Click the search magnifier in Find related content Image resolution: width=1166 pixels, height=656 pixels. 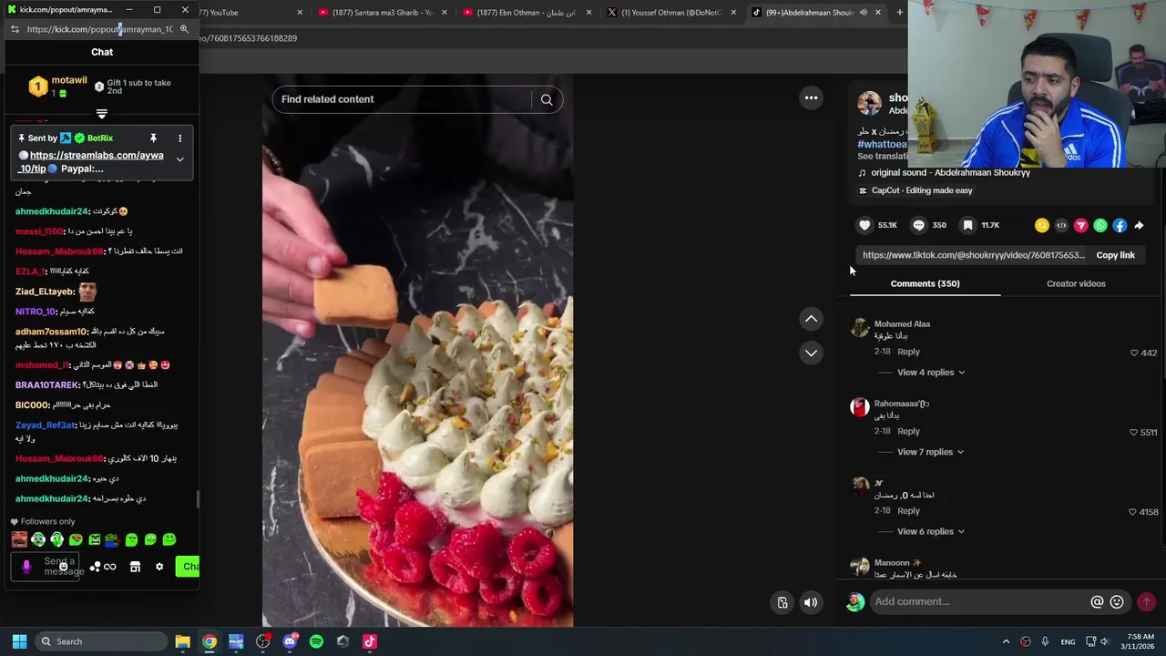(547, 99)
